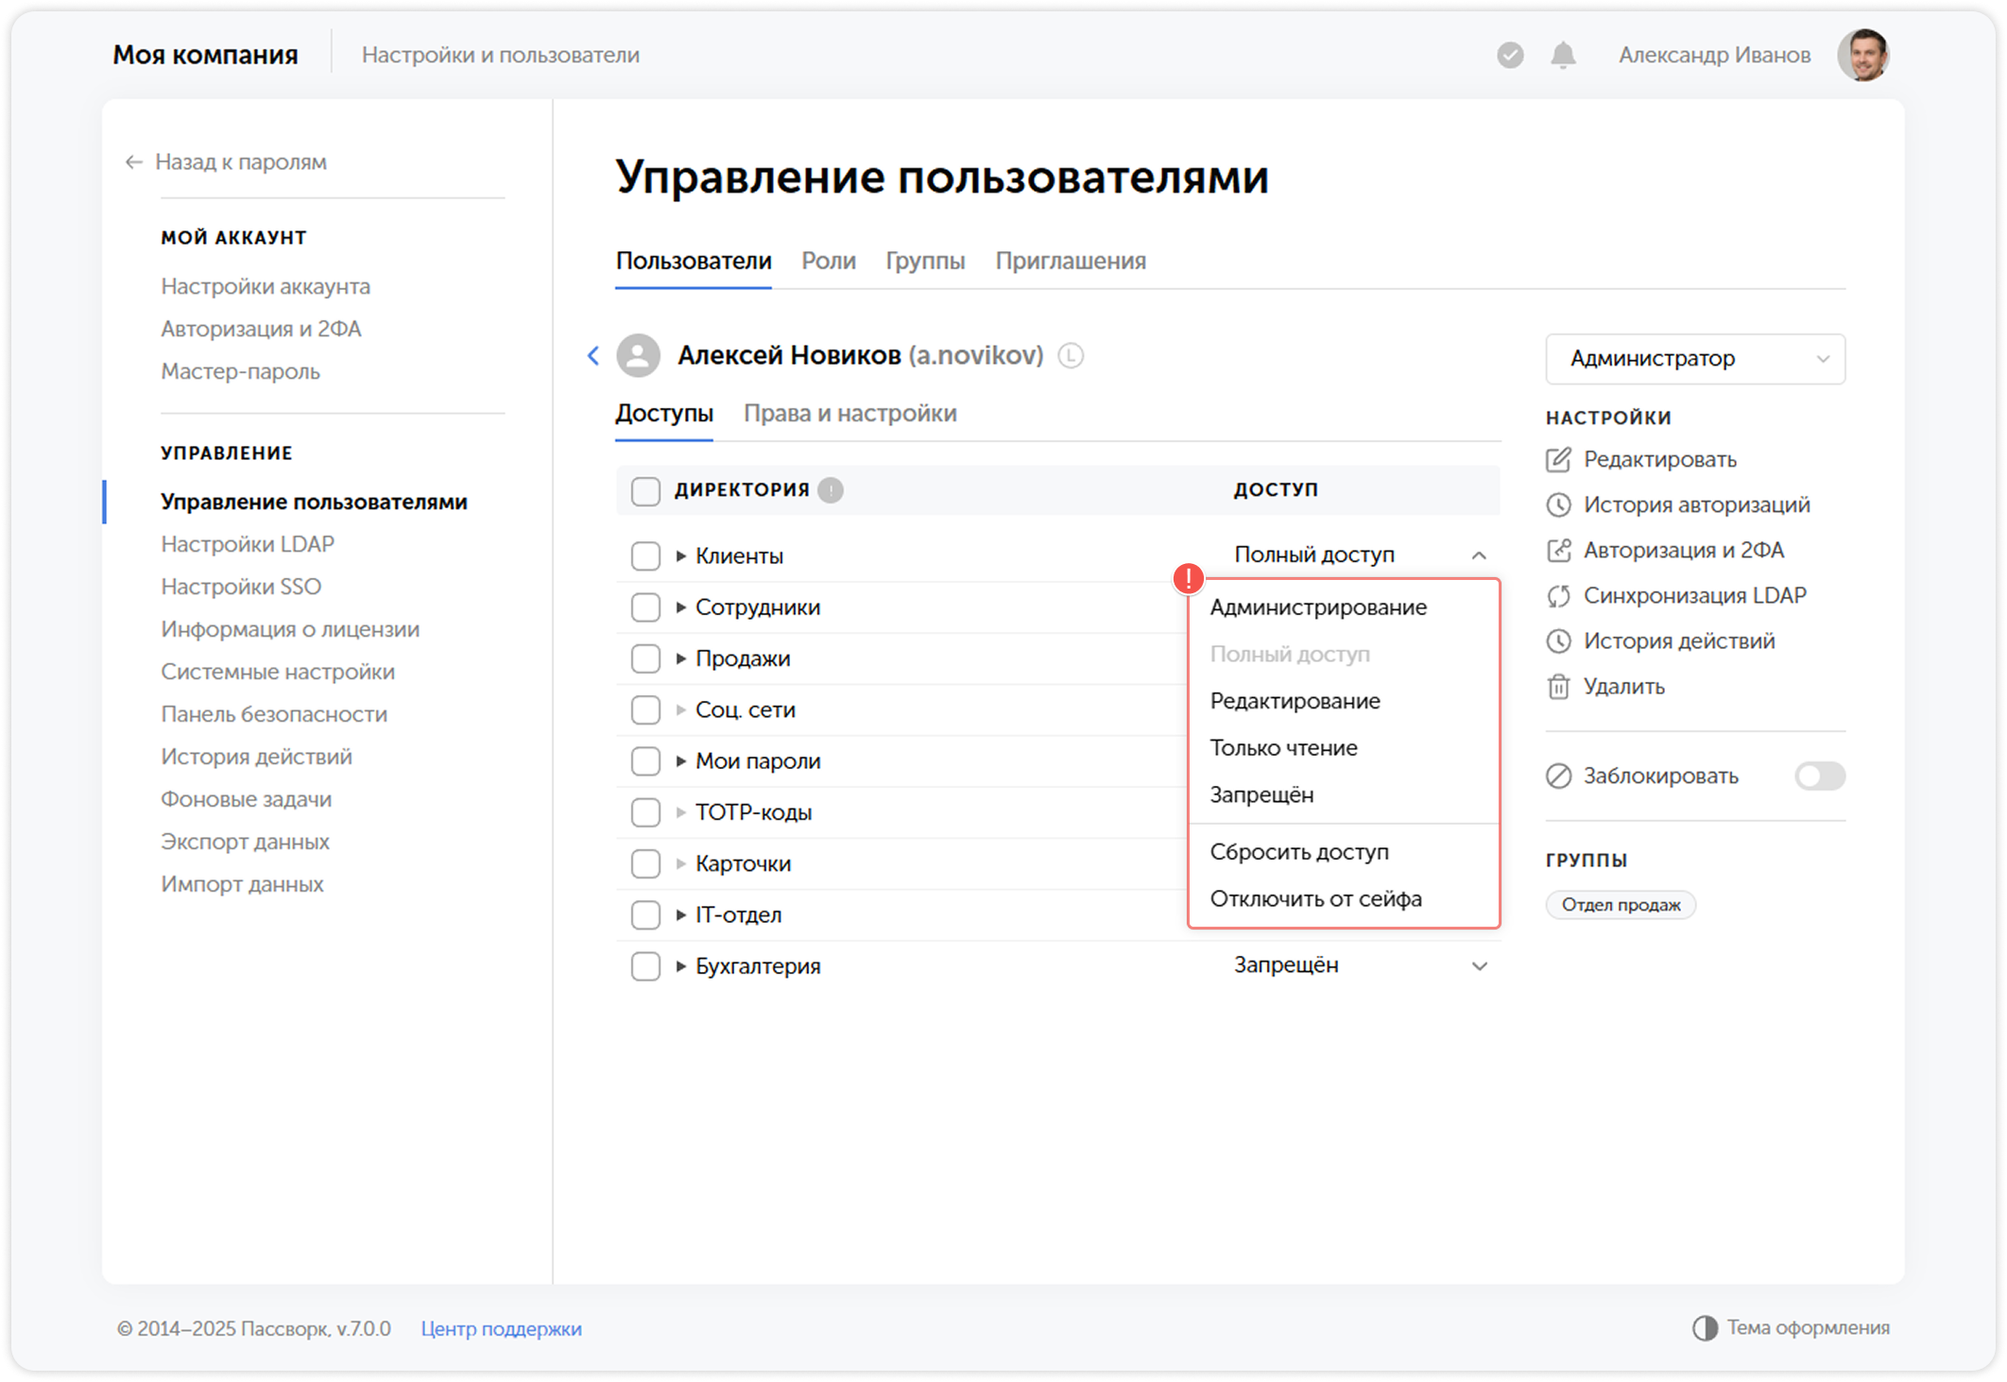Viewport: 2007px width, 1382px height.
Task: Click sync icon for Синхронизация LDAP
Action: click(x=1558, y=596)
